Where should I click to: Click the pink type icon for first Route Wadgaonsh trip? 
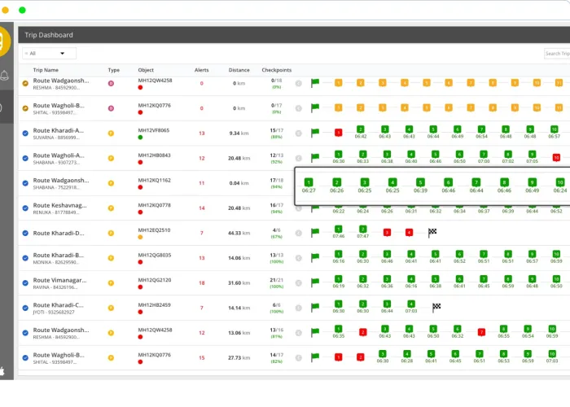(x=112, y=82)
